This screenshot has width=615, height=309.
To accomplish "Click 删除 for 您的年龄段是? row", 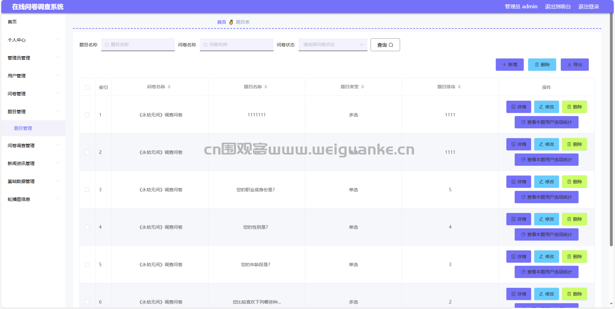I will (x=574, y=257).
